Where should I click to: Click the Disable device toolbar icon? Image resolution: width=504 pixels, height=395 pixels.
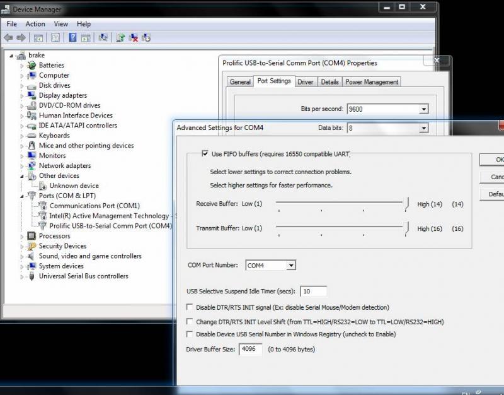coord(146,38)
